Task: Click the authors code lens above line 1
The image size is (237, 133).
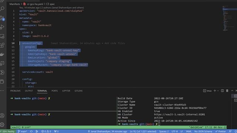Action: point(51,7)
